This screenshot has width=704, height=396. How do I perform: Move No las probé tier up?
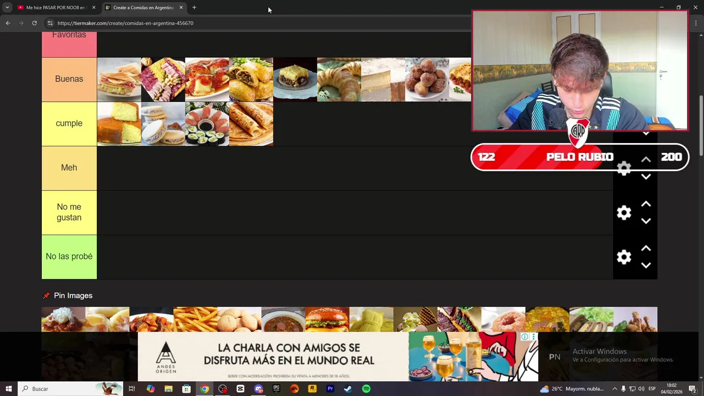[646, 249]
